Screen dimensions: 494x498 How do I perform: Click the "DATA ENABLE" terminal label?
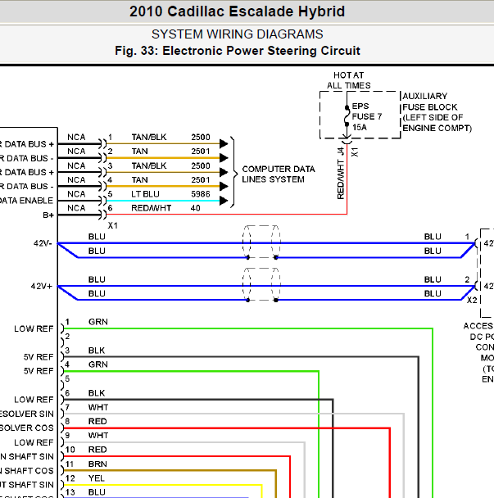(x=26, y=201)
